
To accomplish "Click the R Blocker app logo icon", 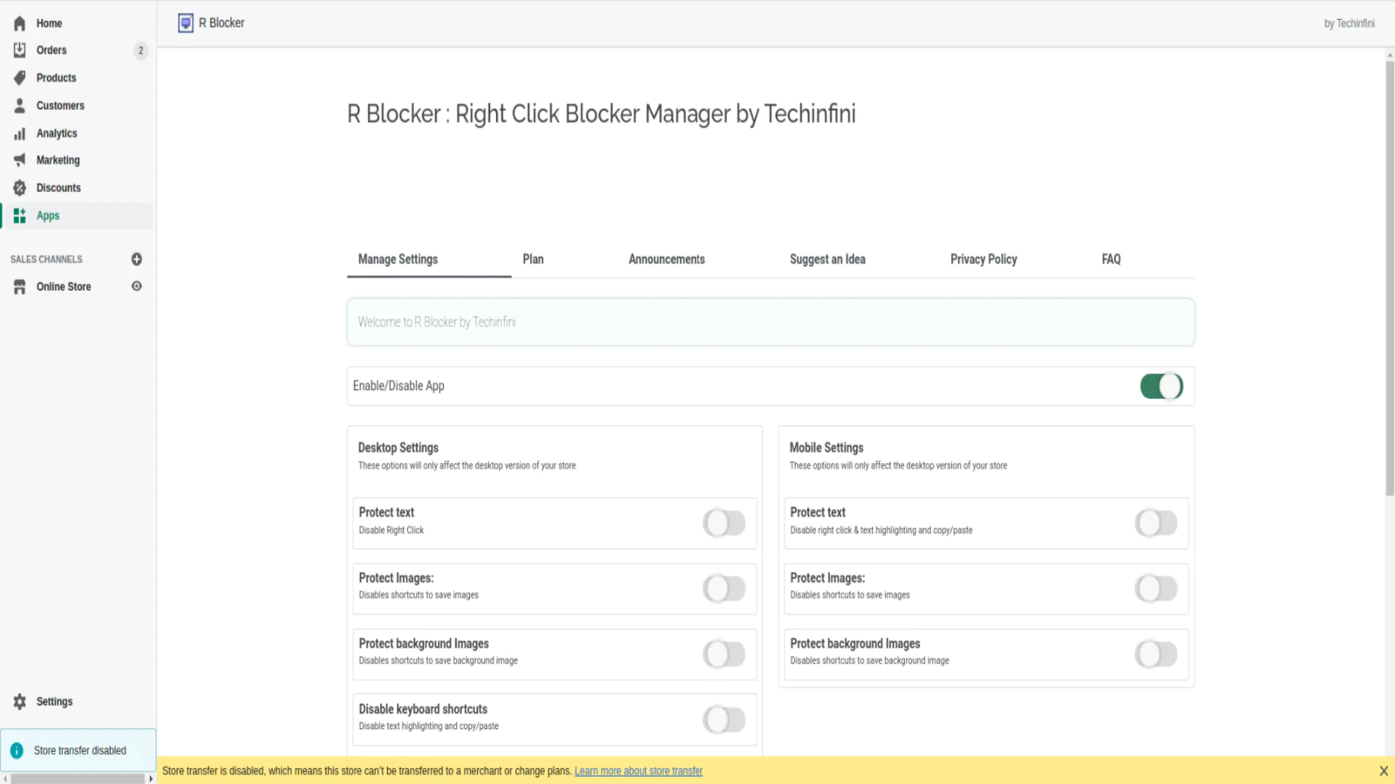I will (x=186, y=24).
